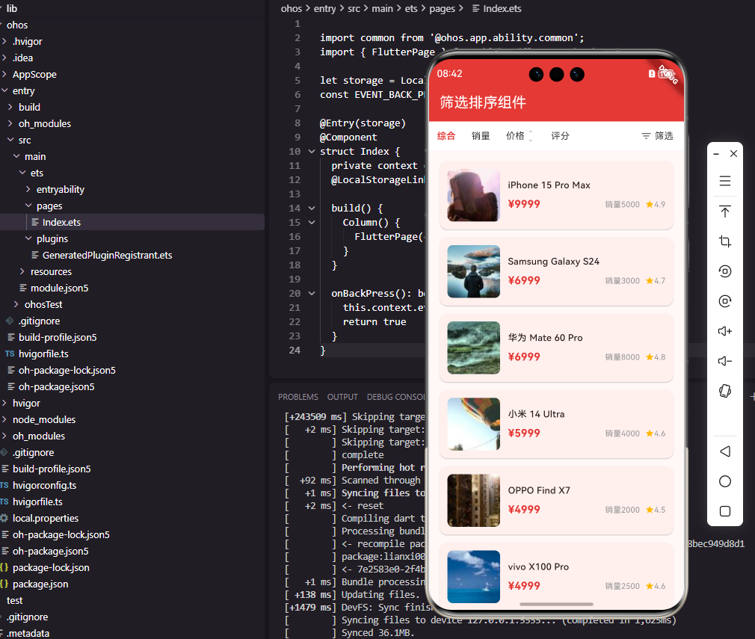Select the 销量 sort tab

coord(480,136)
